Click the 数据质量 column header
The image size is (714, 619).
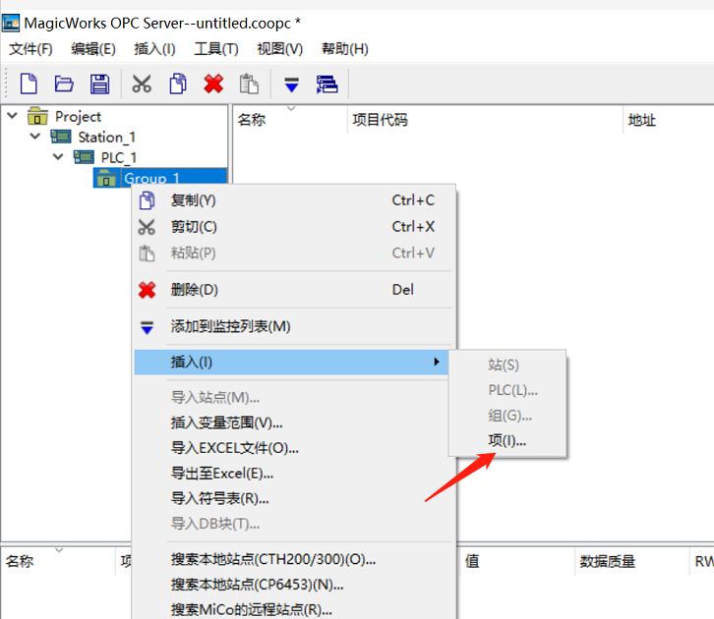point(607,562)
